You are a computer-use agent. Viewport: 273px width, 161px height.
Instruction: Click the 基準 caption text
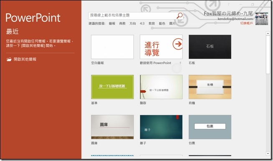coord(94,103)
